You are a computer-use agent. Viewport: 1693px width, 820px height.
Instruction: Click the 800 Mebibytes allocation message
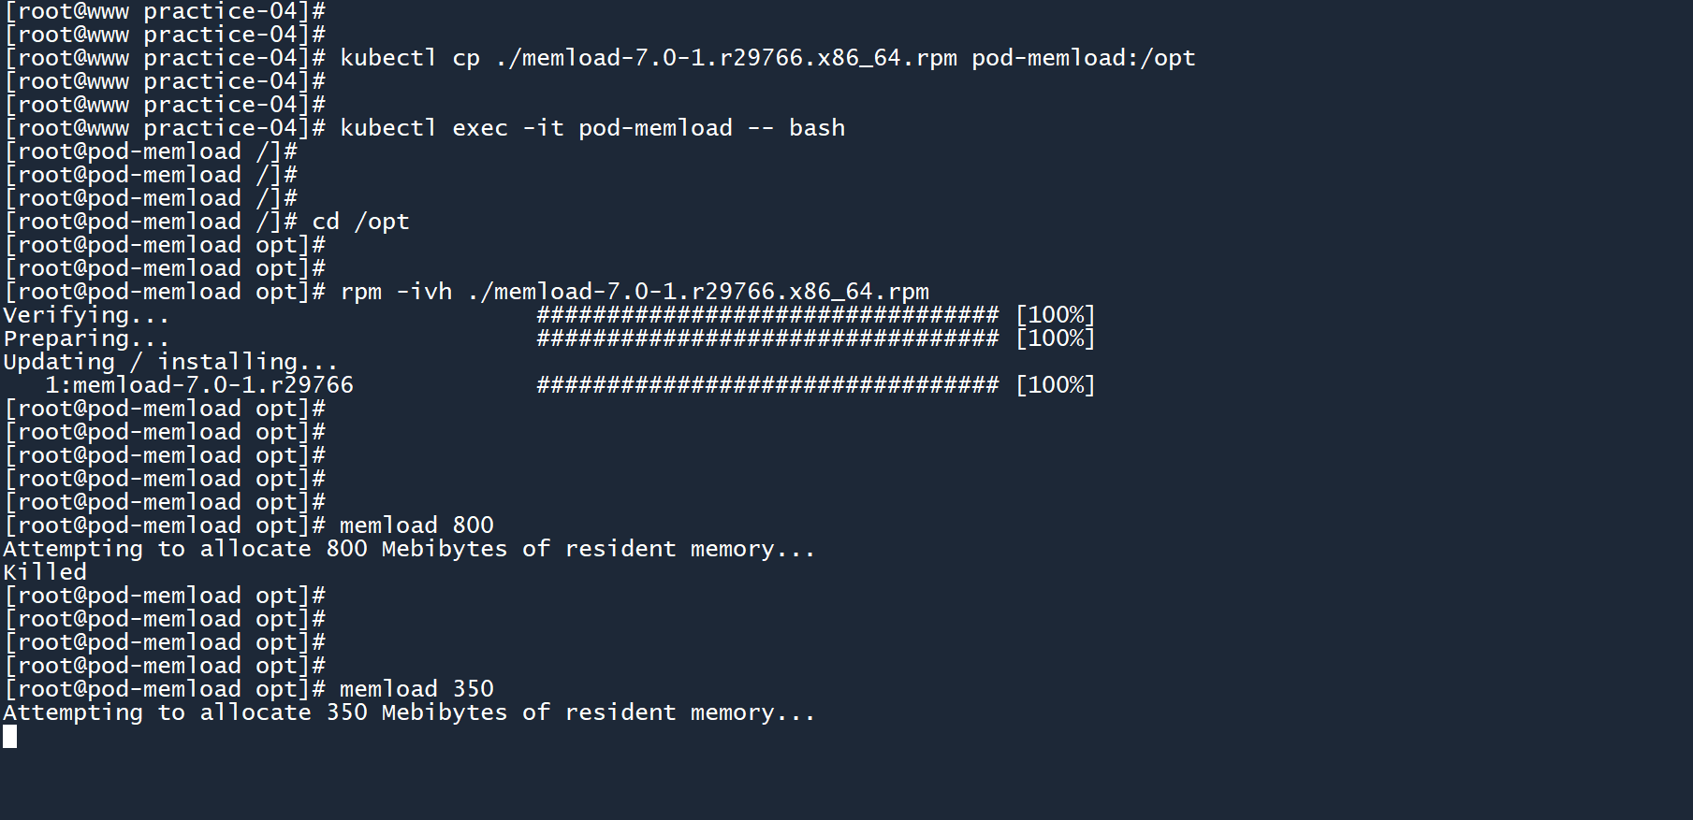coord(409,549)
